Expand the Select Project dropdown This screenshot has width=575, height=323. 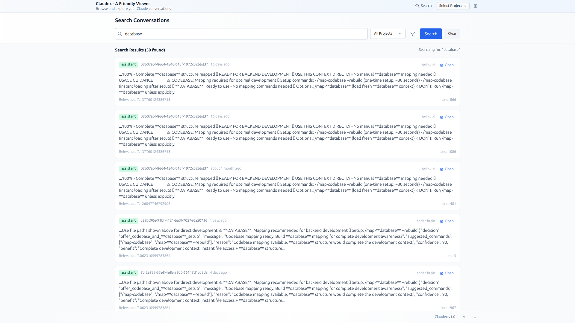pos(453,6)
